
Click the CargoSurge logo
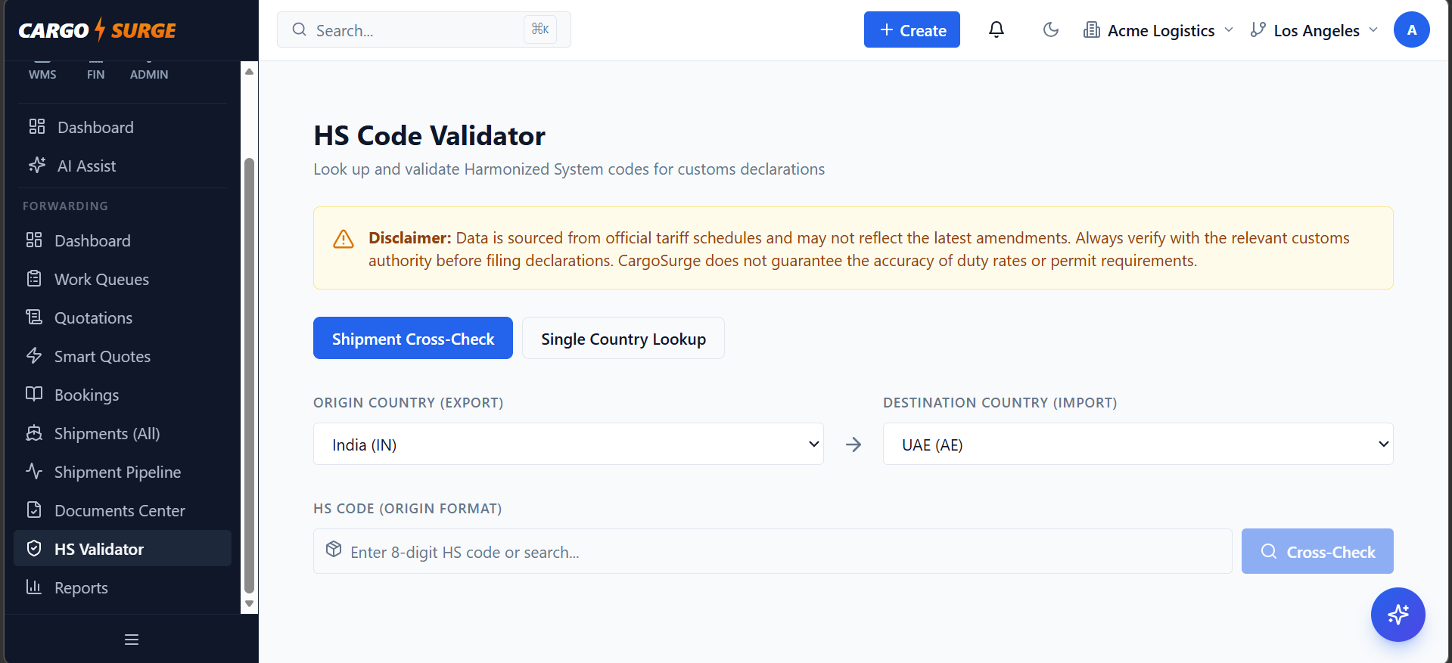point(98,30)
